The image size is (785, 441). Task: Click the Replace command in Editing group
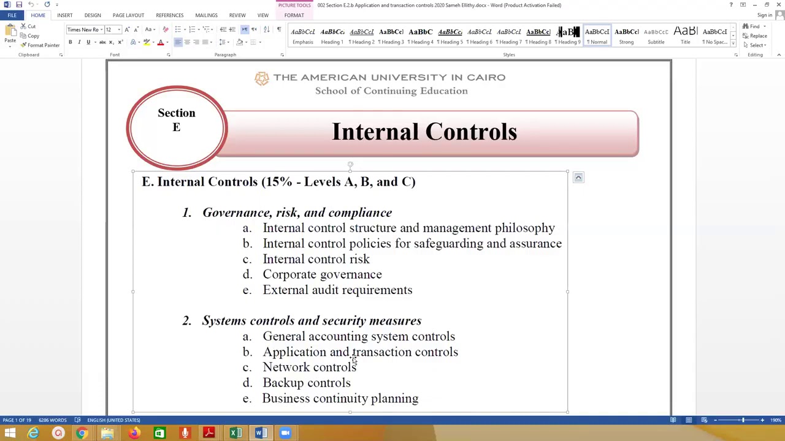754,36
